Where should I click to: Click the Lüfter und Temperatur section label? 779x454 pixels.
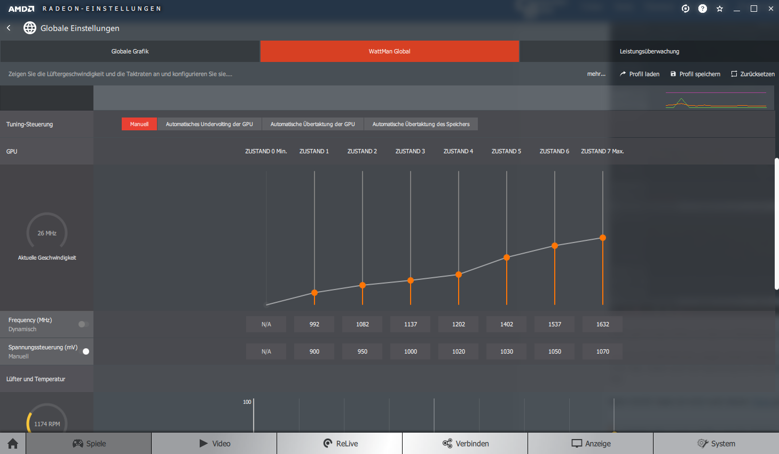click(x=36, y=379)
